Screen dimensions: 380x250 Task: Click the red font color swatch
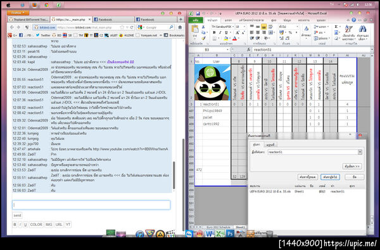pyautogui.click(x=234, y=38)
